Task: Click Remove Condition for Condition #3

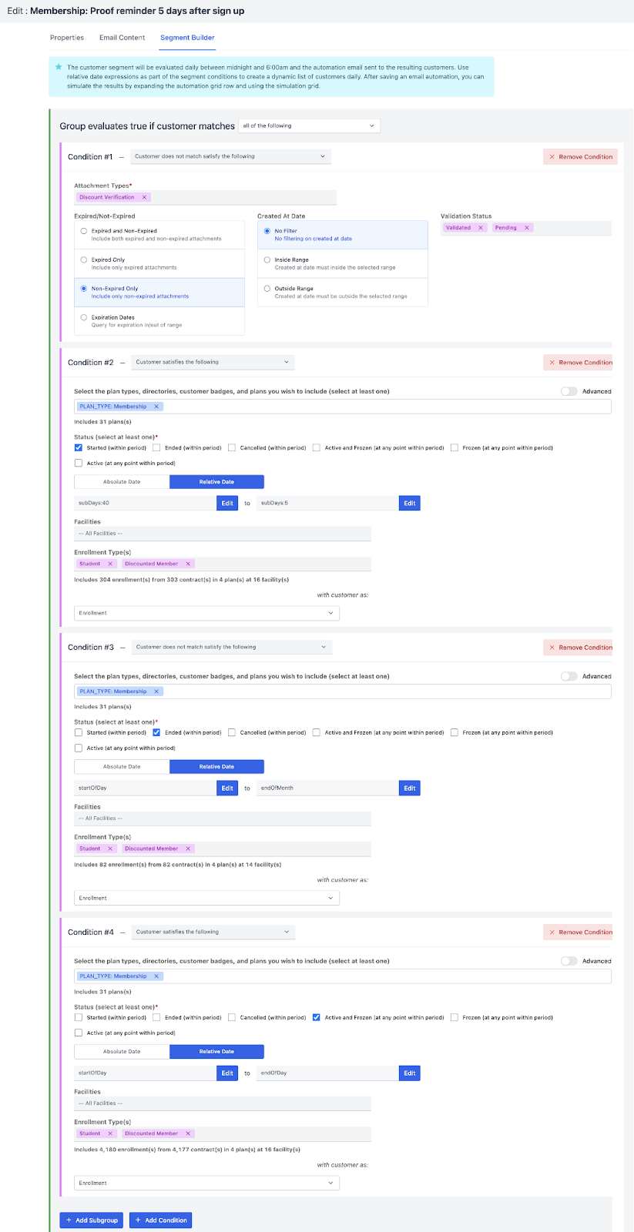Action: click(581, 648)
